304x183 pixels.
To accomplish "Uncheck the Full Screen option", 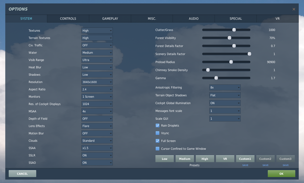I will pyautogui.click(x=157, y=141).
